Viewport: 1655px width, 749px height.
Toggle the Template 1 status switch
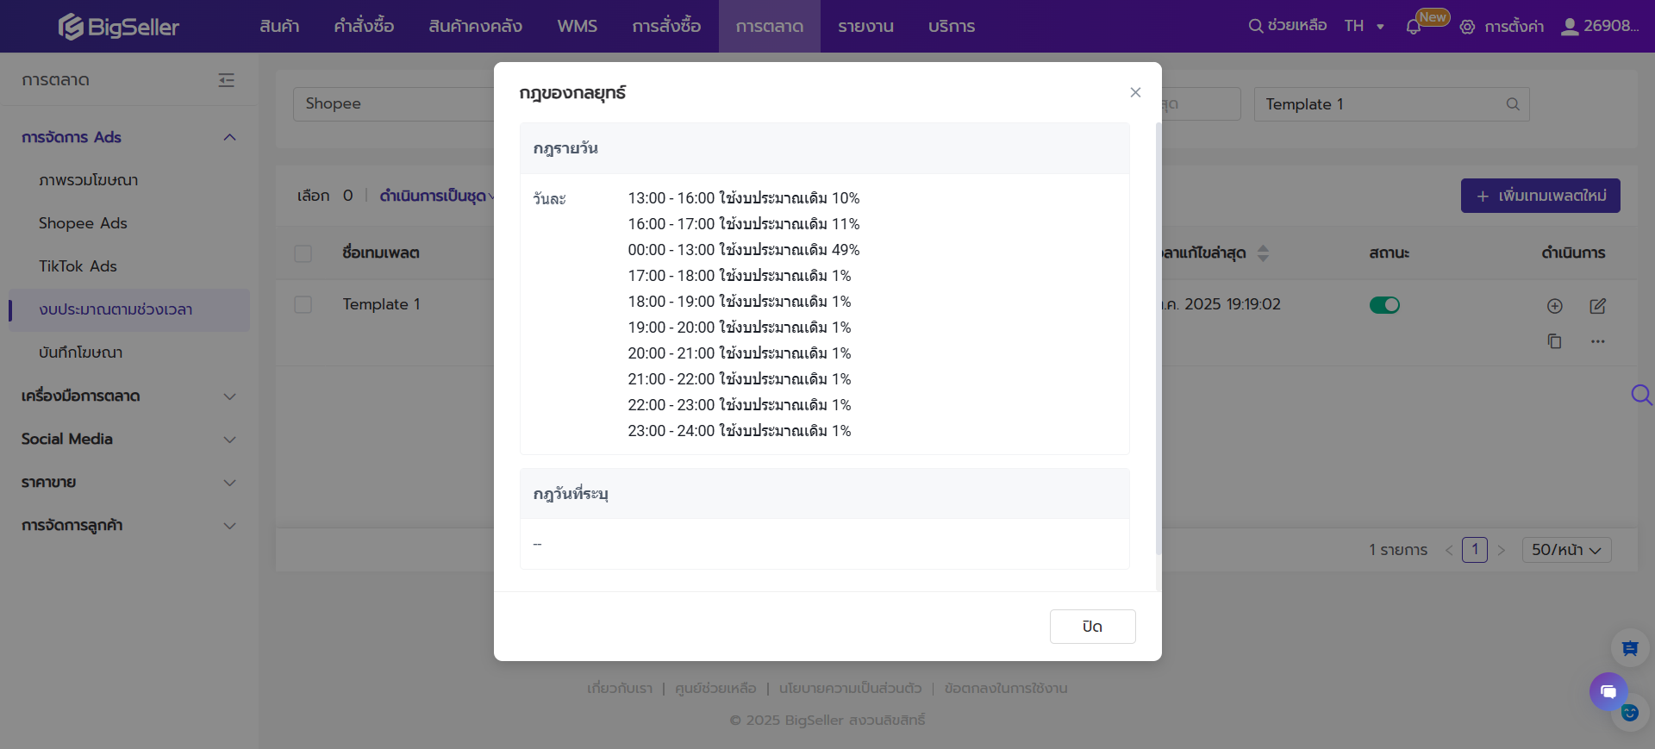pos(1384,305)
